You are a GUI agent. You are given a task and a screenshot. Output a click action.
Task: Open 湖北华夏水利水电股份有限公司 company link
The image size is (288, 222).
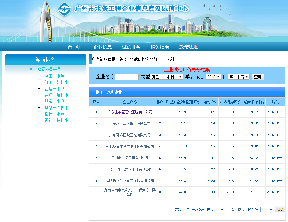(130, 147)
